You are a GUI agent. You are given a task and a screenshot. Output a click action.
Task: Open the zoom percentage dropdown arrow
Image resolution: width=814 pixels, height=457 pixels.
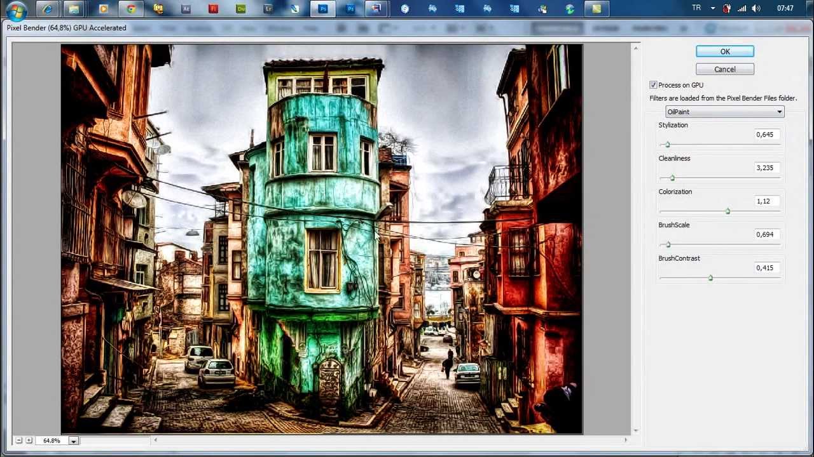pyautogui.click(x=74, y=440)
